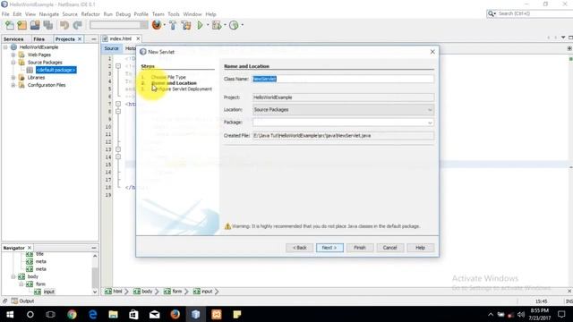
Task: Open the Refactor menu
Action: [90, 14]
